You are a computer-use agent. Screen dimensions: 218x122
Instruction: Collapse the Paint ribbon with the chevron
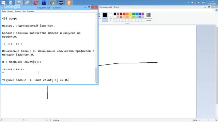pos(214,11)
